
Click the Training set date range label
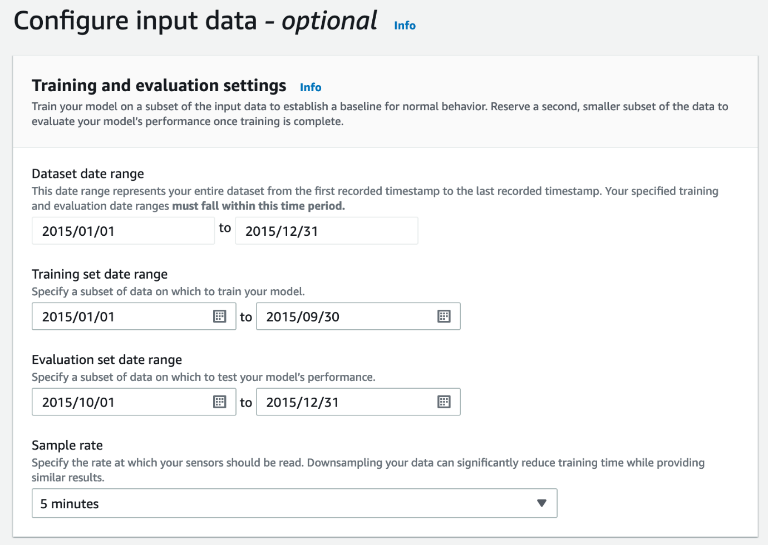(x=100, y=274)
